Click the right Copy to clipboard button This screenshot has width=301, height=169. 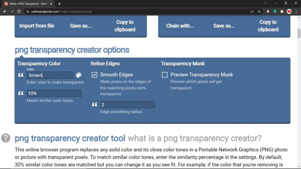tap(268, 26)
